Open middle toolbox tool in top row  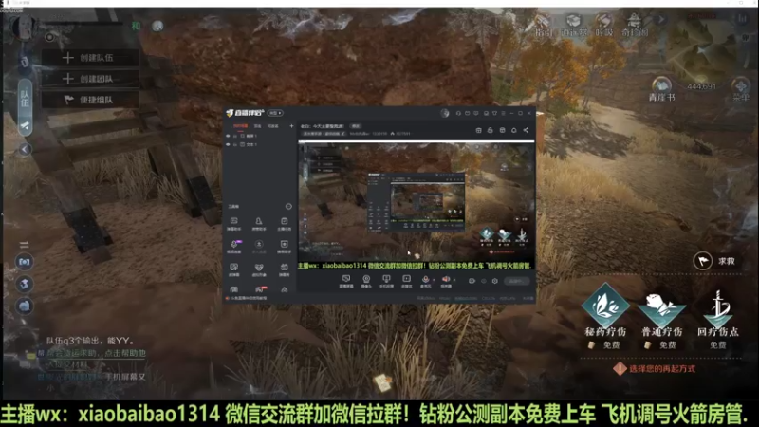(x=259, y=224)
